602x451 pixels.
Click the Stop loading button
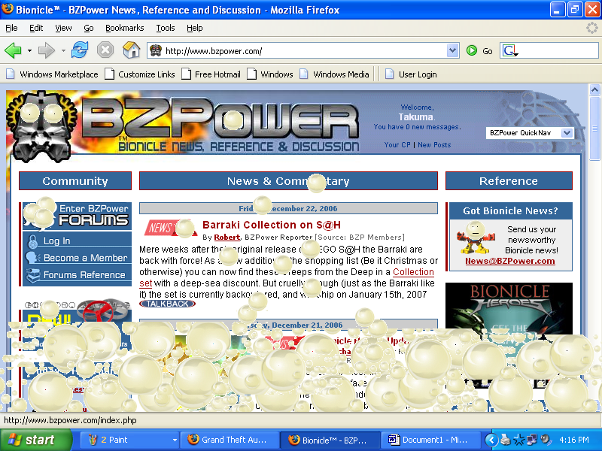[x=105, y=50]
